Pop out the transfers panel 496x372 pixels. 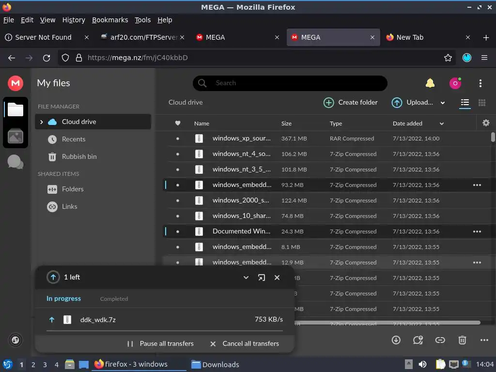click(261, 278)
